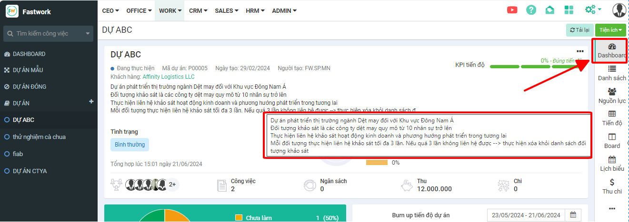Open the CRM menu

pyautogui.click(x=199, y=10)
